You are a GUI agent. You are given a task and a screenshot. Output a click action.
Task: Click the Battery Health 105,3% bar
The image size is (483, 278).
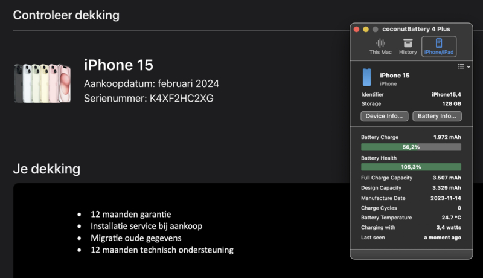pos(411,167)
